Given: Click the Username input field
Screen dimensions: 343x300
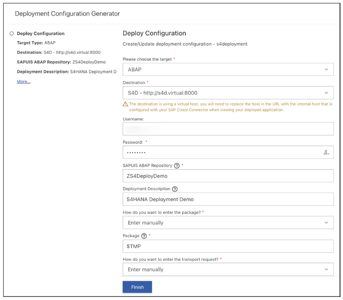Looking at the screenshot, I should pyautogui.click(x=228, y=129).
